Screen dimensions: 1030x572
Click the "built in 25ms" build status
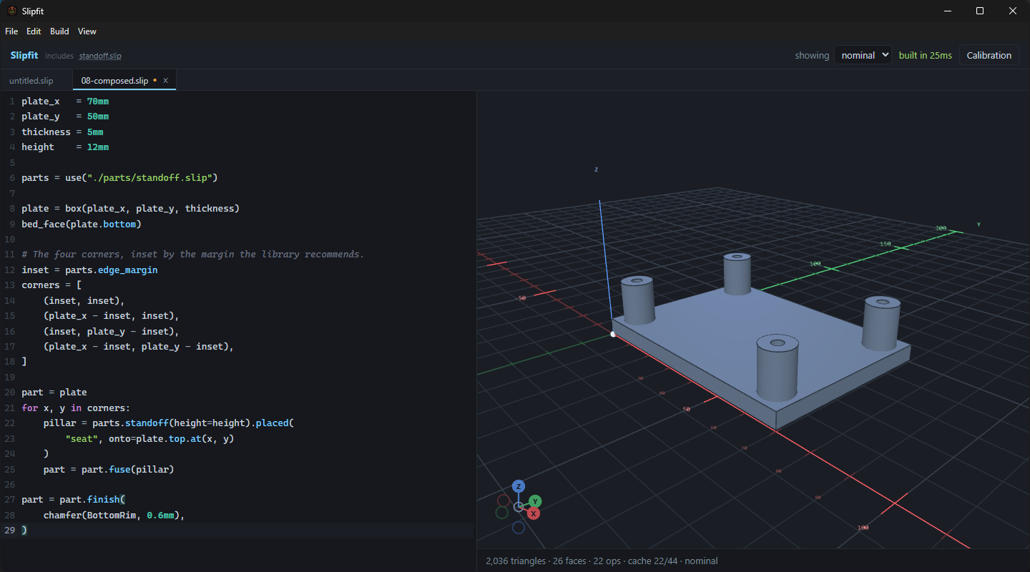[x=926, y=55]
